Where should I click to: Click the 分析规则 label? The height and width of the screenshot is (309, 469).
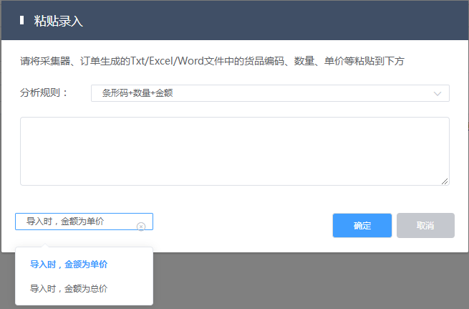click(44, 92)
